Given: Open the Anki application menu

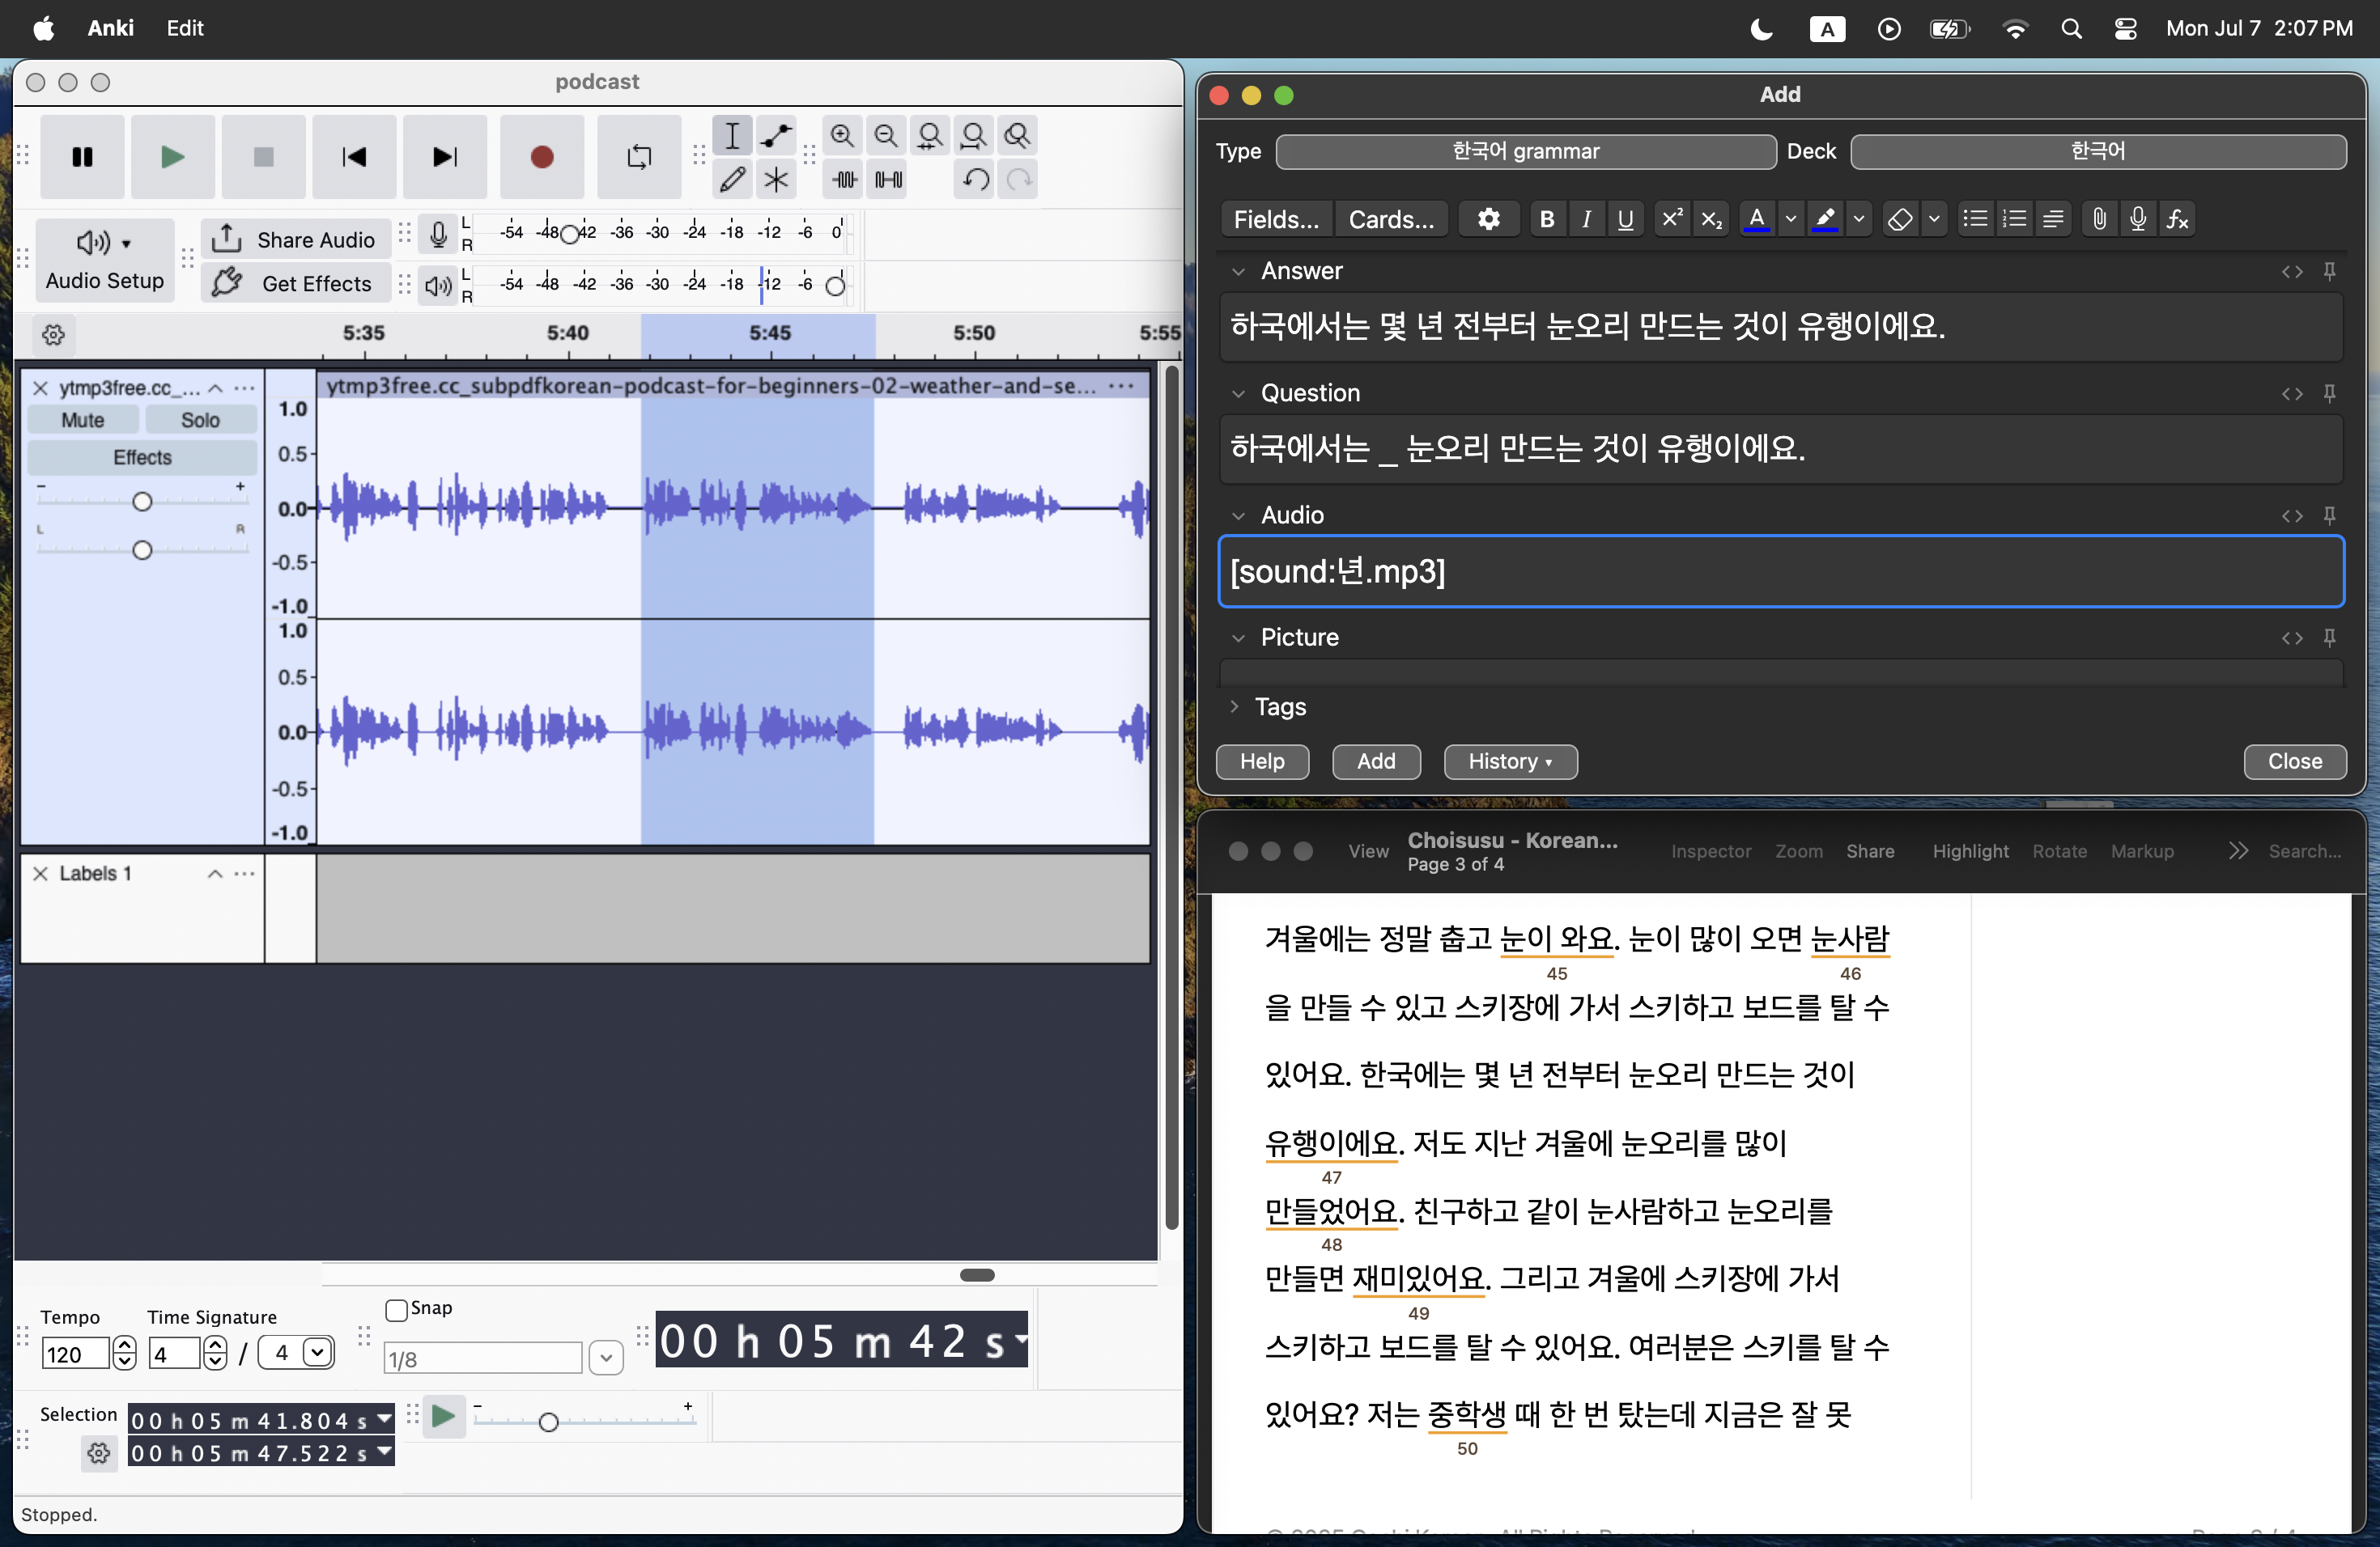Looking at the screenshot, I should coord(110,28).
